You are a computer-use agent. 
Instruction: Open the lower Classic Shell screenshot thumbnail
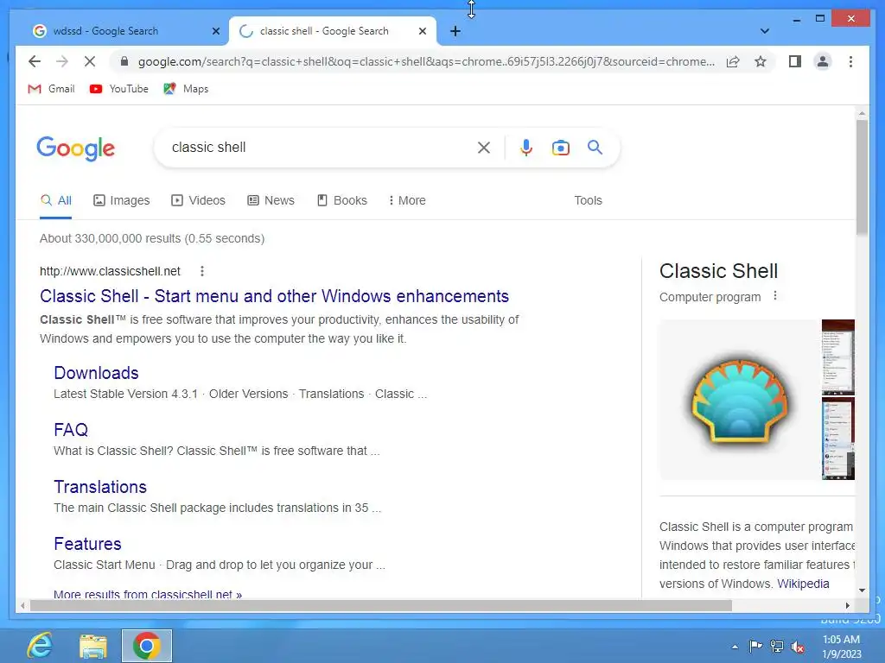point(838,439)
